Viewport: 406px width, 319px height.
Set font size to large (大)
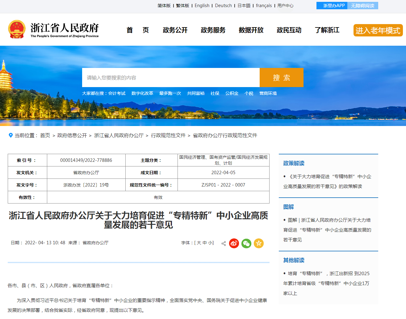tap(199, 243)
